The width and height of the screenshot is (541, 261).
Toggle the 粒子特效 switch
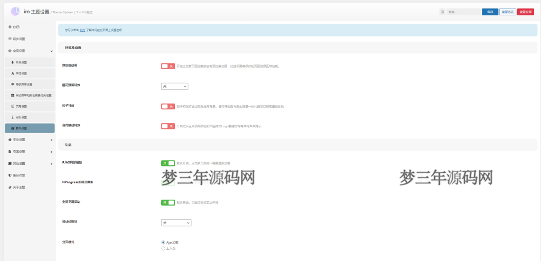168,107
